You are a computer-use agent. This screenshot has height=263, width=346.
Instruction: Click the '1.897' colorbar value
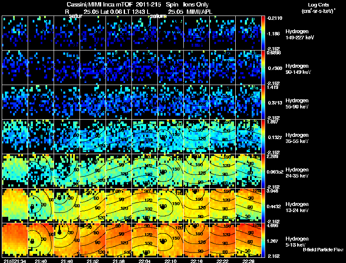(x=272, y=122)
